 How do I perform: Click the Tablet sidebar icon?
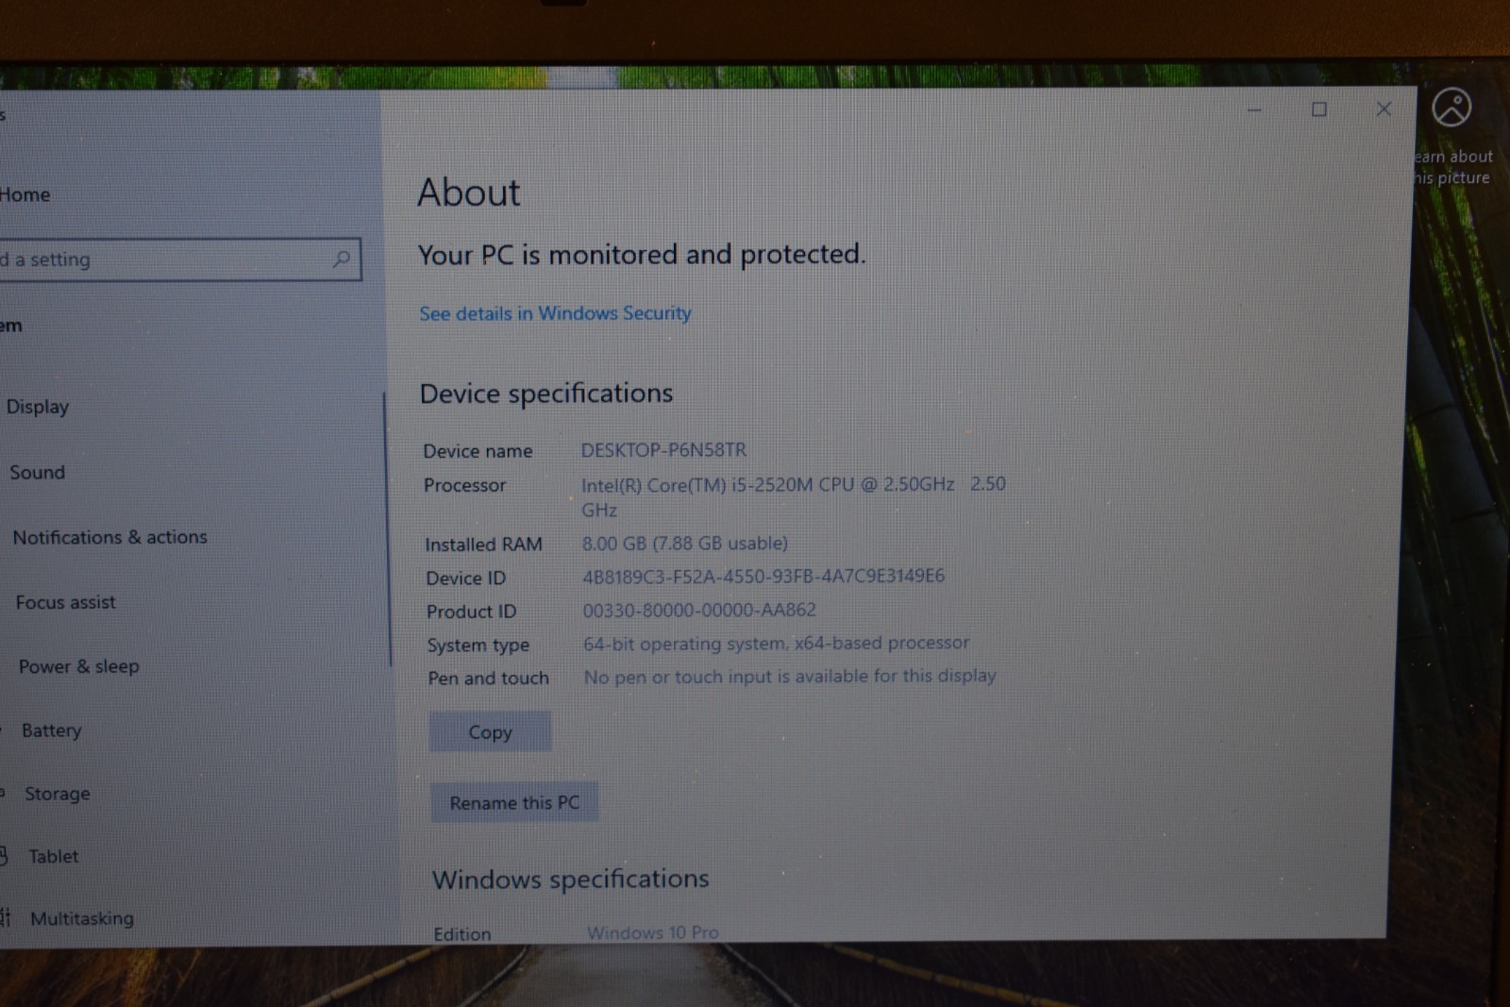4,856
